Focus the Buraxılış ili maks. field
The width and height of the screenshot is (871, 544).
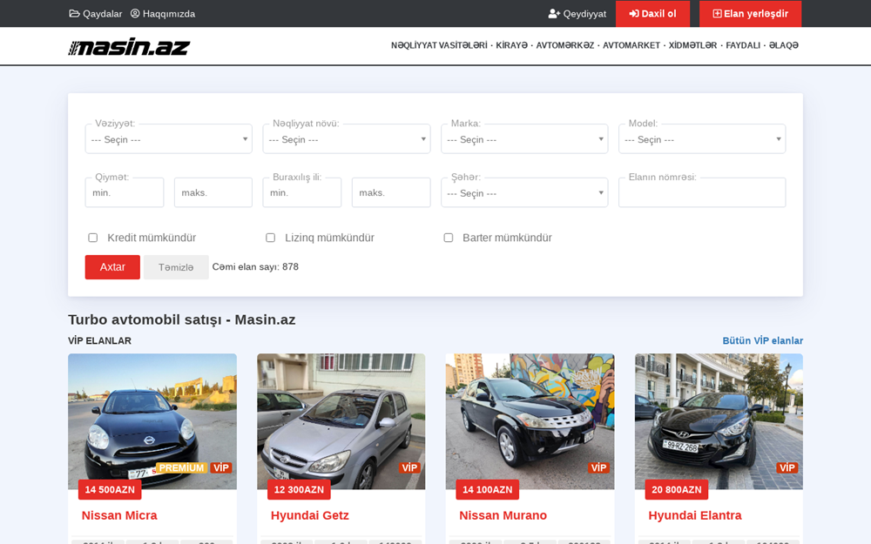[x=391, y=192]
